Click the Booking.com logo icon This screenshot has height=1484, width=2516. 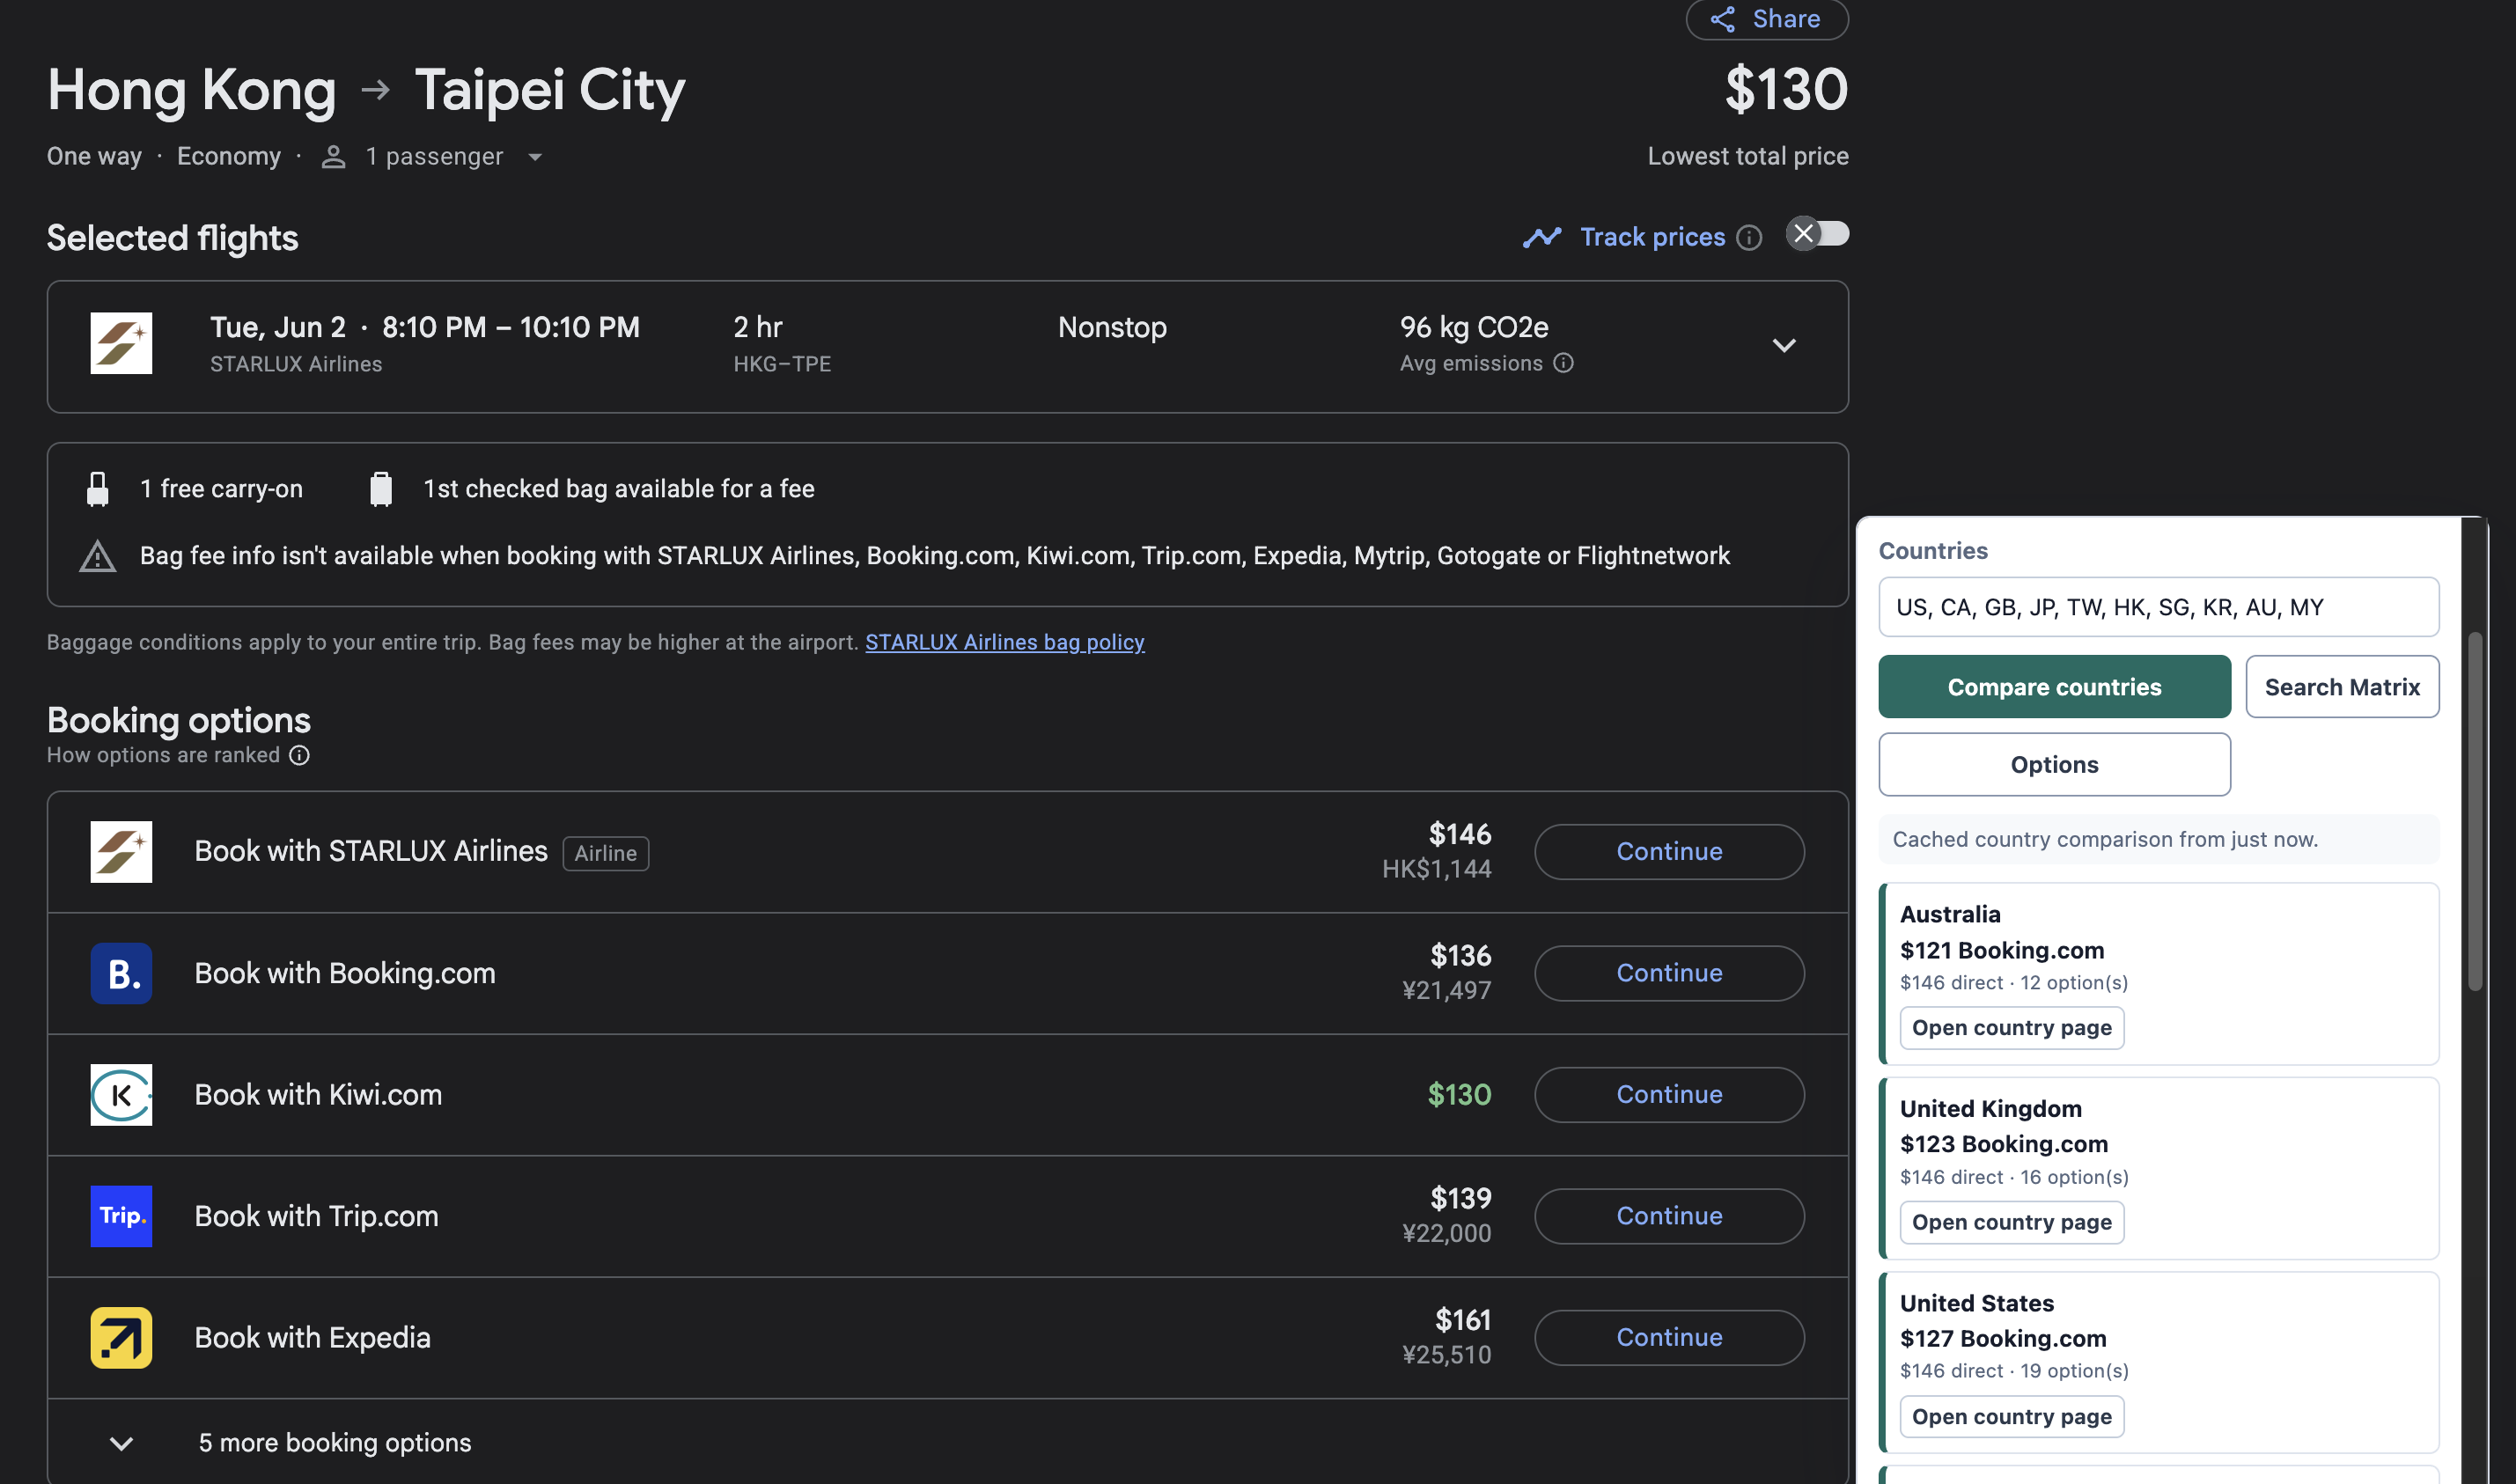[x=121, y=973]
